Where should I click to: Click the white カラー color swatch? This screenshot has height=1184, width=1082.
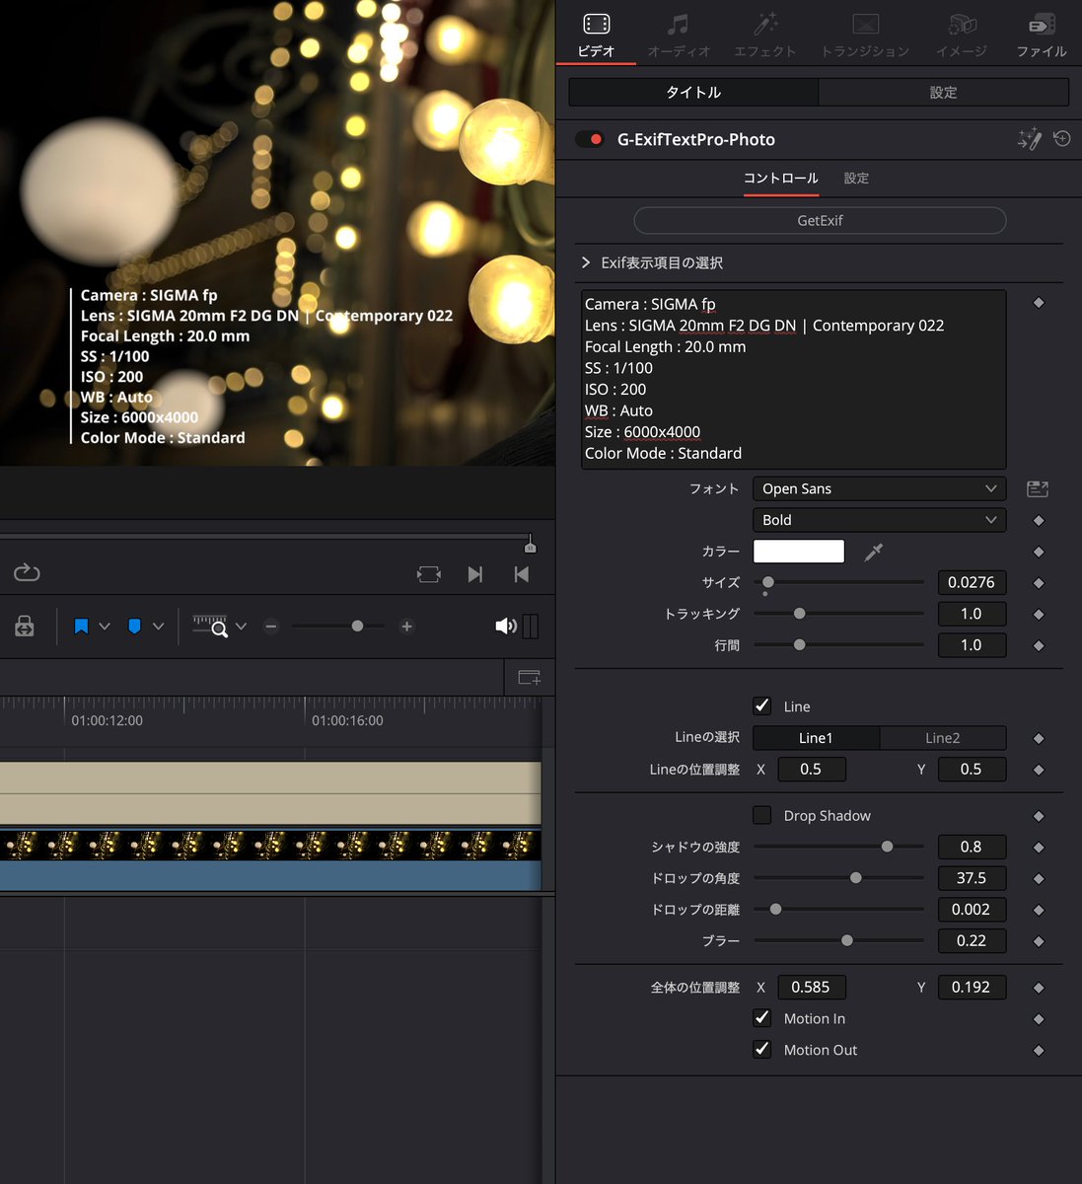[x=798, y=551]
